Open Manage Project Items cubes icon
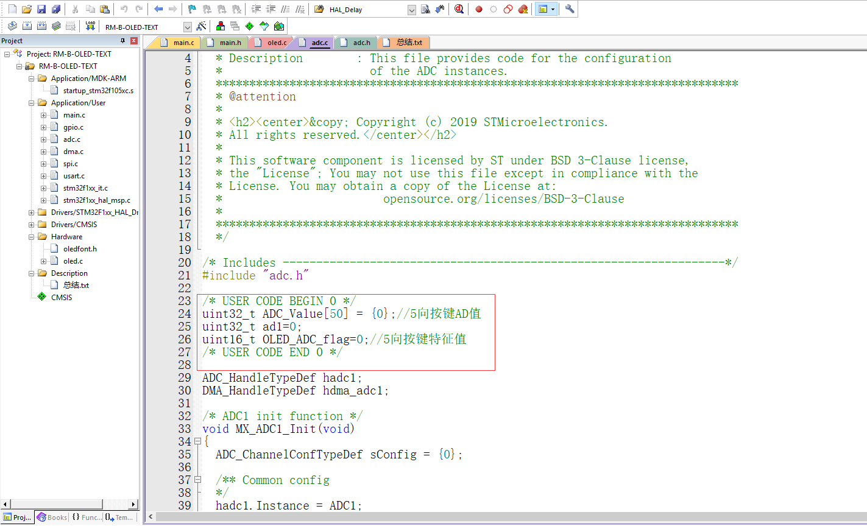Screen dimensions: 867x526 click(x=221, y=26)
